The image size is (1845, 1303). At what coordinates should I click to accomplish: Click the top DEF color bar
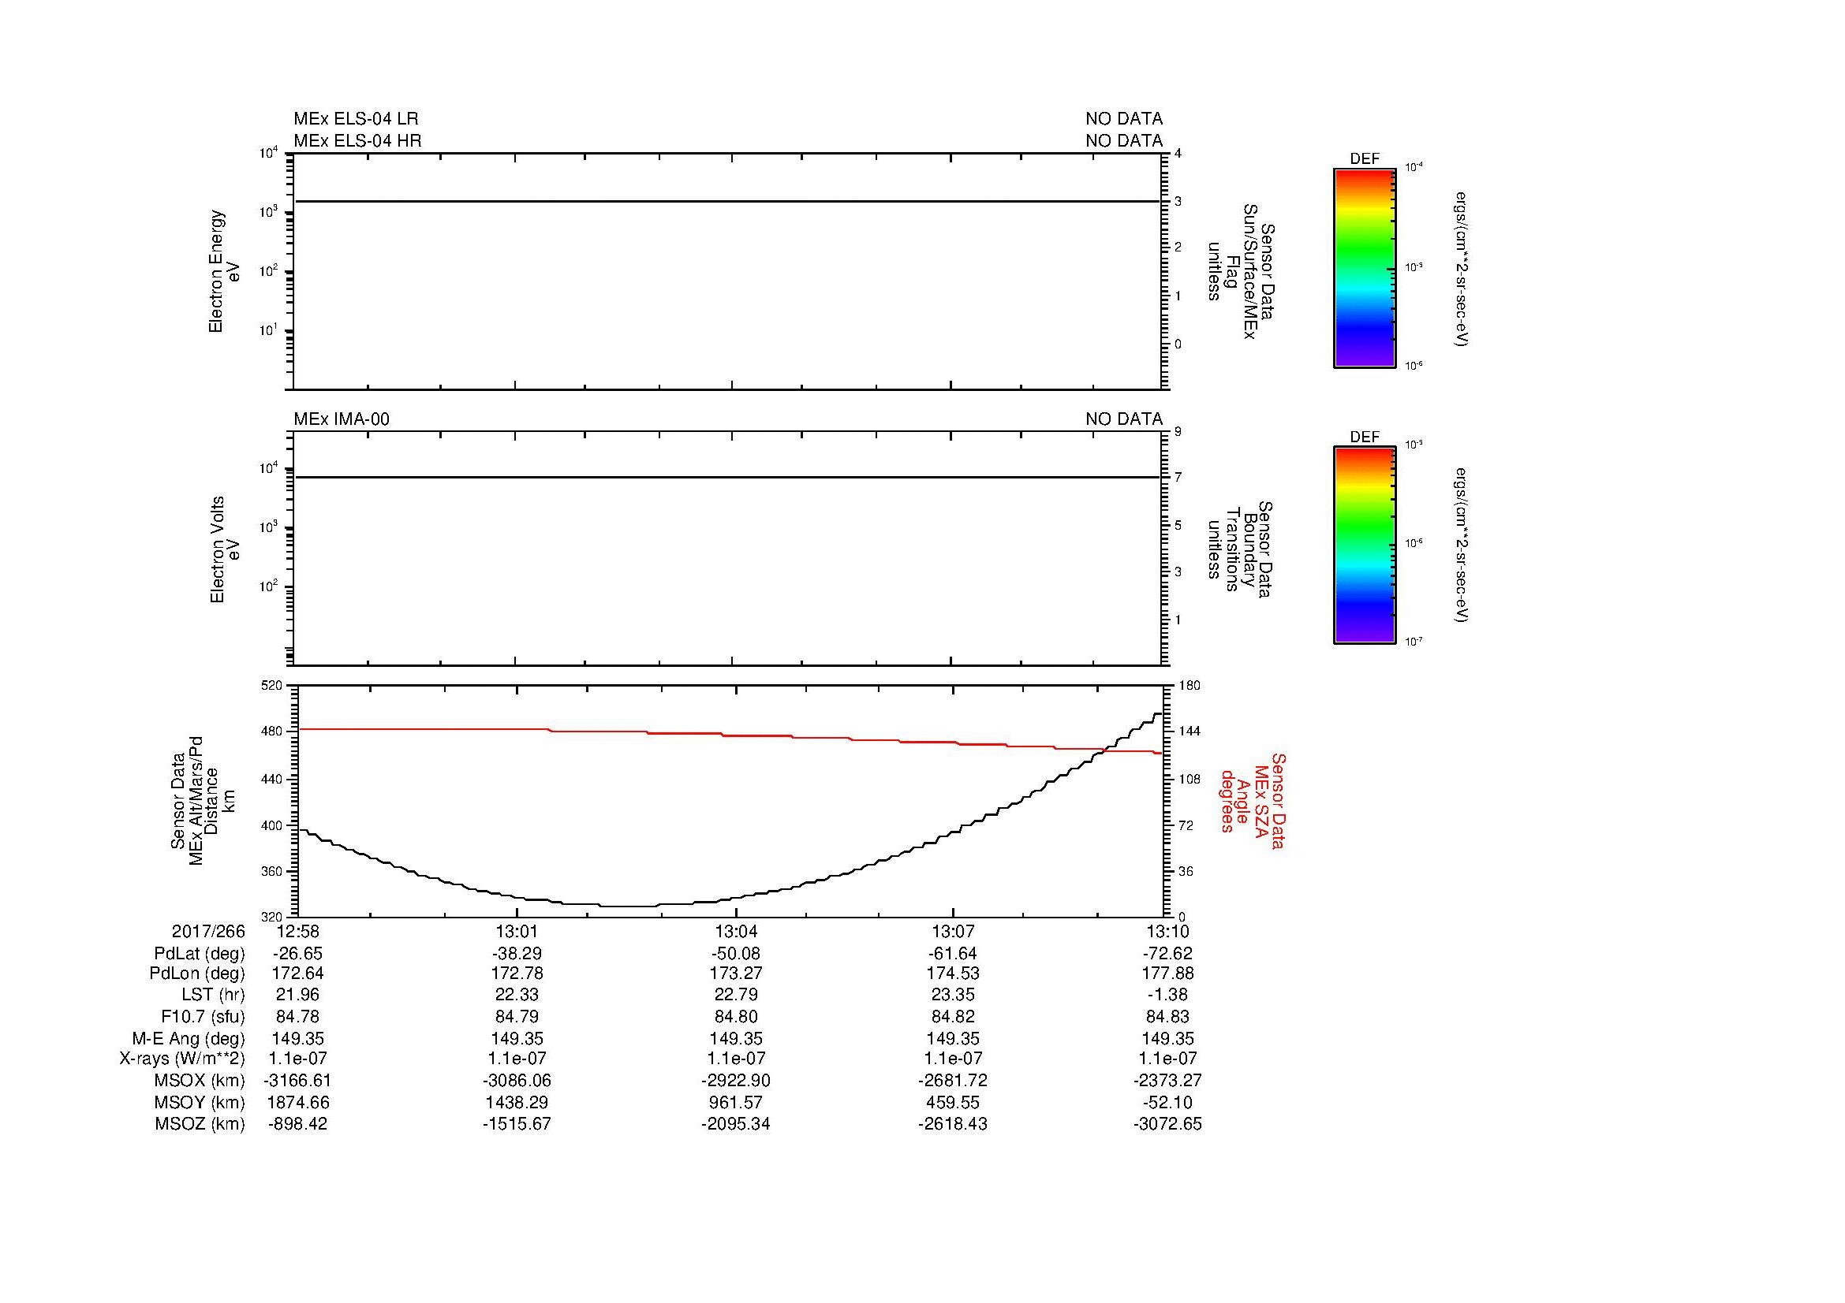tap(1365, 267)
